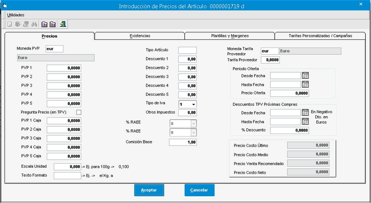Viewport: 371px width, 203px height.
Task: Click the grey Euro box under Moneda PVP
Action: click(x=56, y=58)
